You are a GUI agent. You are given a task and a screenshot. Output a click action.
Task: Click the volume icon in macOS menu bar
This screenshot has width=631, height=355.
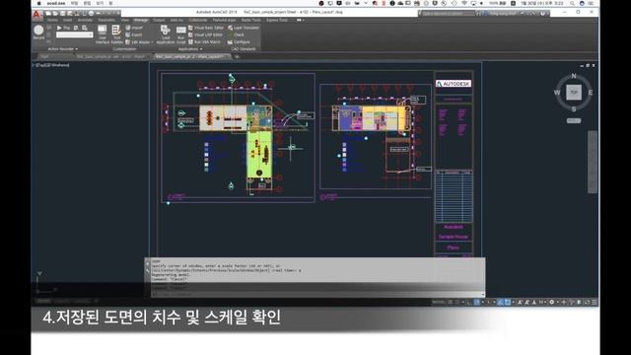[481, 3]
